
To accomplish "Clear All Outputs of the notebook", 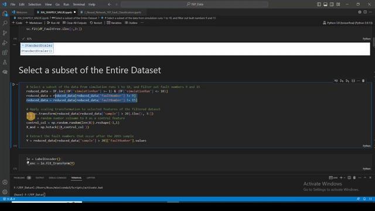I will (74, 23).
